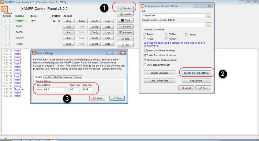Start the MySQL module
The height and width of the screenshot is (141, 259).
[69, 27]
